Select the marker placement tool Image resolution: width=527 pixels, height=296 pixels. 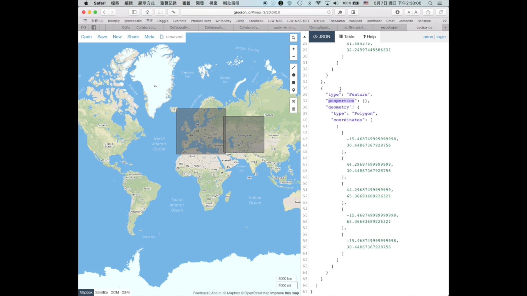point(293,90)
